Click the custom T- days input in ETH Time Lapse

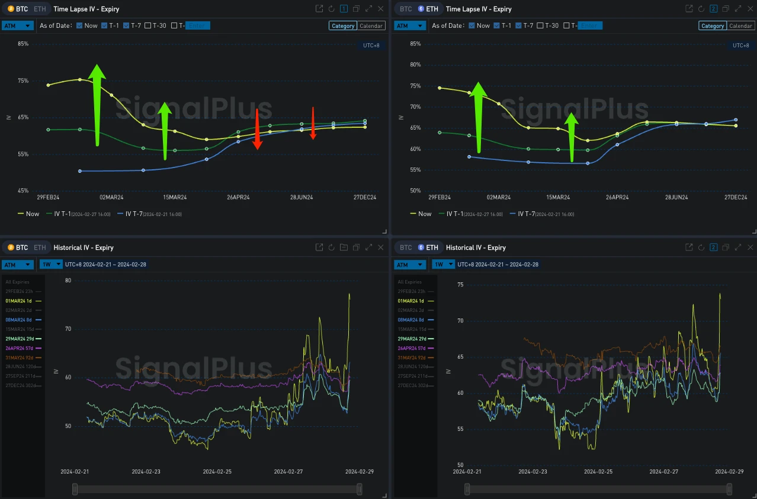590,25
